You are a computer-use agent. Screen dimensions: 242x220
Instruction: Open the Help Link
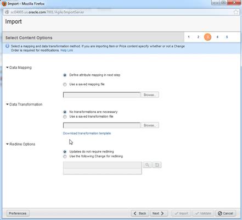pos(66,50)
